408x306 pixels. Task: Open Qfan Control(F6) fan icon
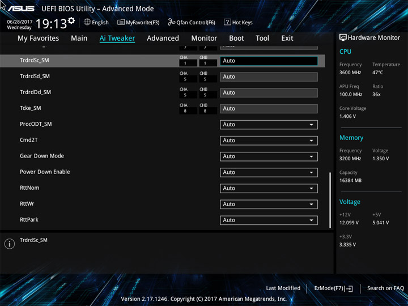[x=171, y=22]
